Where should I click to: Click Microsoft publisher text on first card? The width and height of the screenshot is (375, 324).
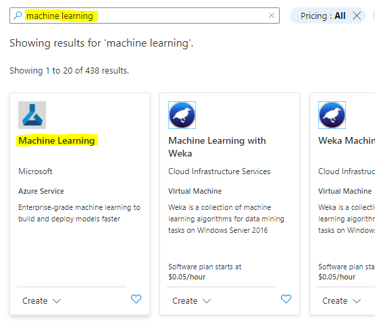pos(35,171)
